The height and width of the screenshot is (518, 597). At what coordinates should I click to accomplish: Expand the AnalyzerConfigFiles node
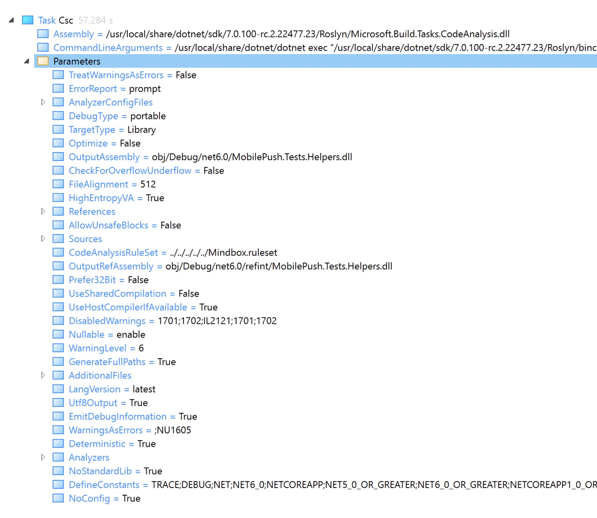43,102
